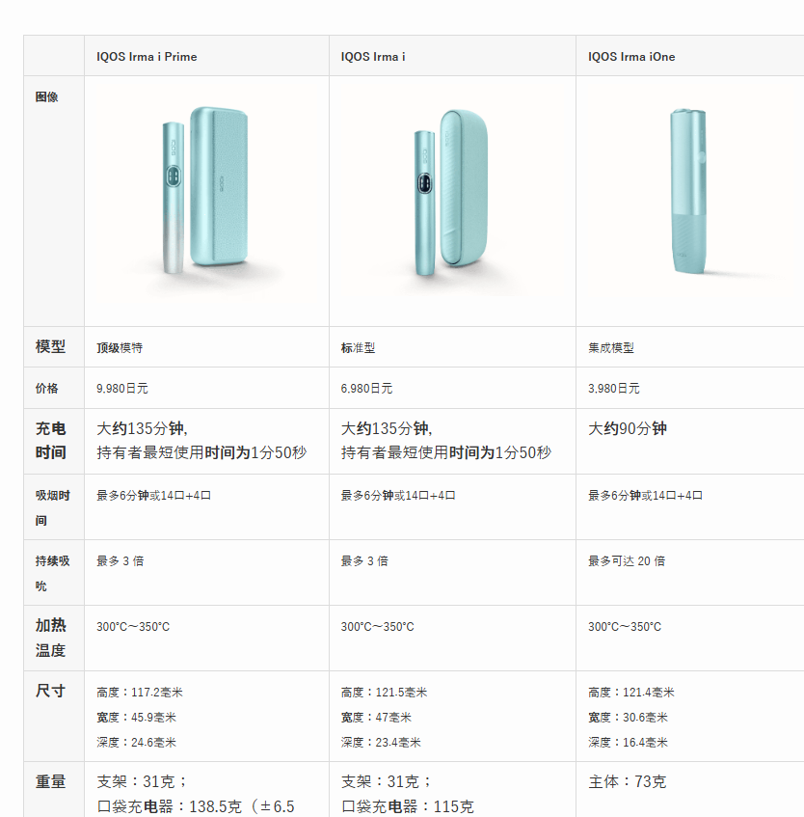
Task: Click the 9,980日元 price cell
Action: coord(122,388)
